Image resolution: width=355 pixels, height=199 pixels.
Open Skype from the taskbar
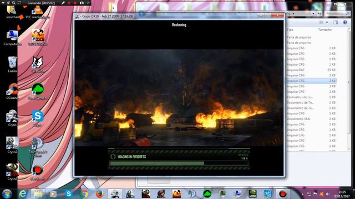click(69, 194)
